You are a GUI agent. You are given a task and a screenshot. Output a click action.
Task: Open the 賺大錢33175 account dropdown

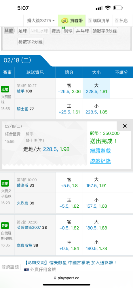41,20
